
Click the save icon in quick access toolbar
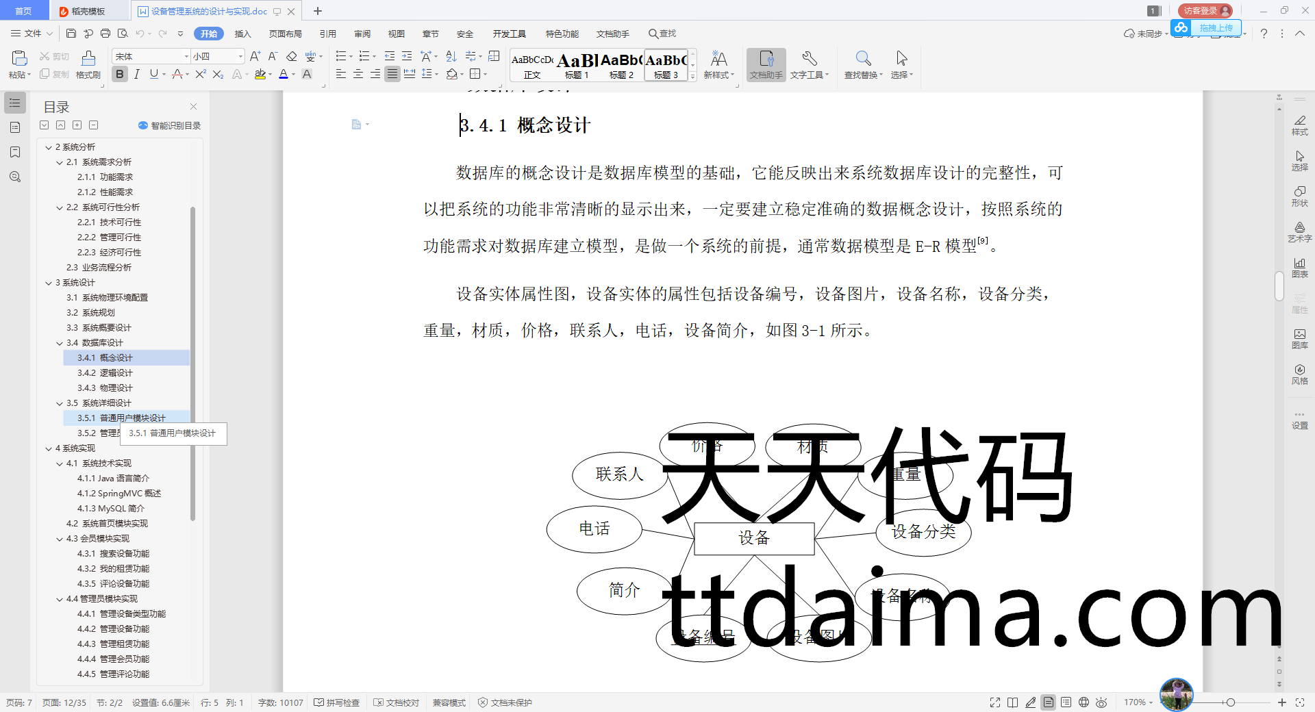point(71,34)
